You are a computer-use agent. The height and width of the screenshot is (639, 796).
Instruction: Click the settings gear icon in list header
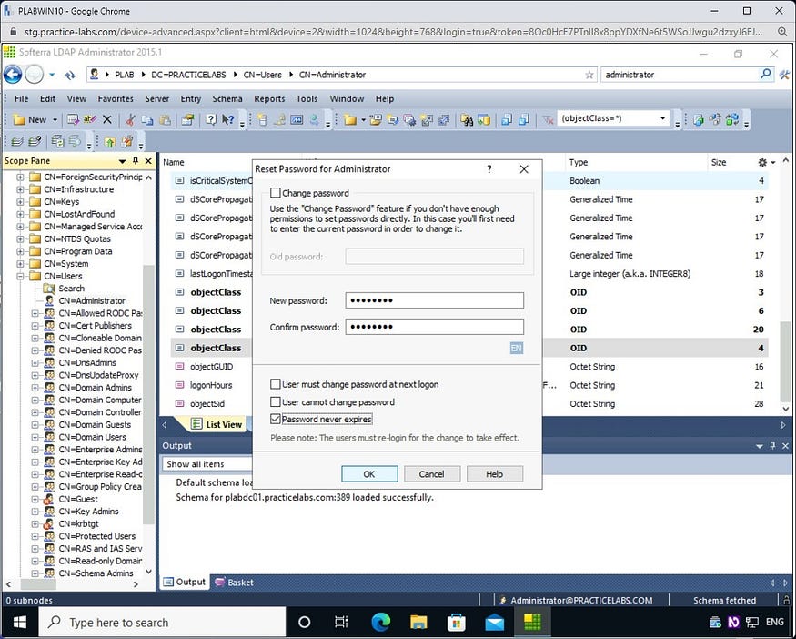(x=762, y=163)
